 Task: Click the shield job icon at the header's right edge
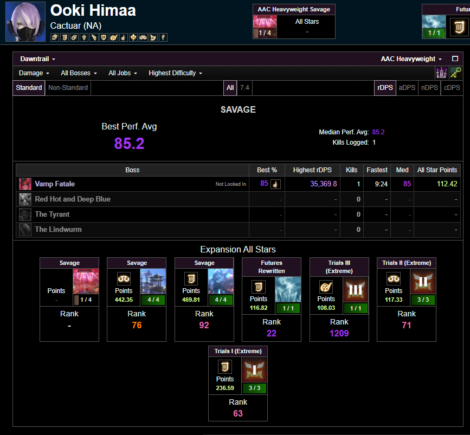[459, 28]
